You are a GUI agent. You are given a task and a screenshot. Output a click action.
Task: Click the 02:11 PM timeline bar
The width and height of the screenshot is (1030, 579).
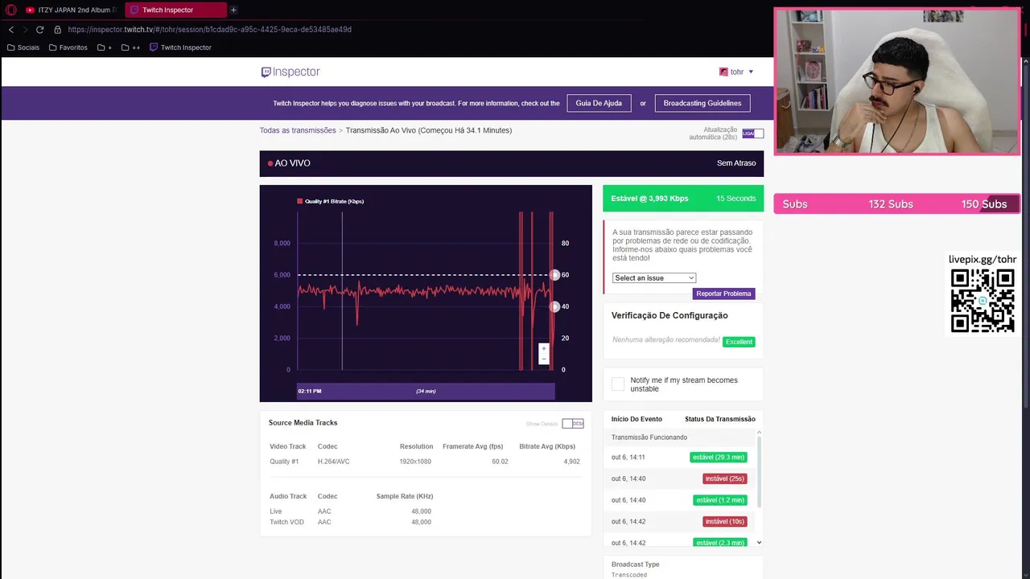point(426,391)
